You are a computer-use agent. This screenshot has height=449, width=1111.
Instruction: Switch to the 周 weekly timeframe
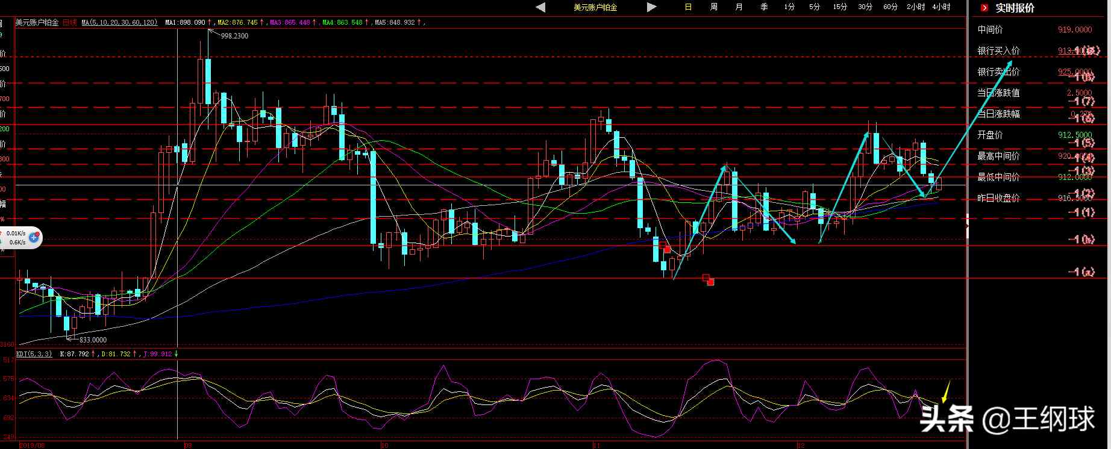[713, 7]
